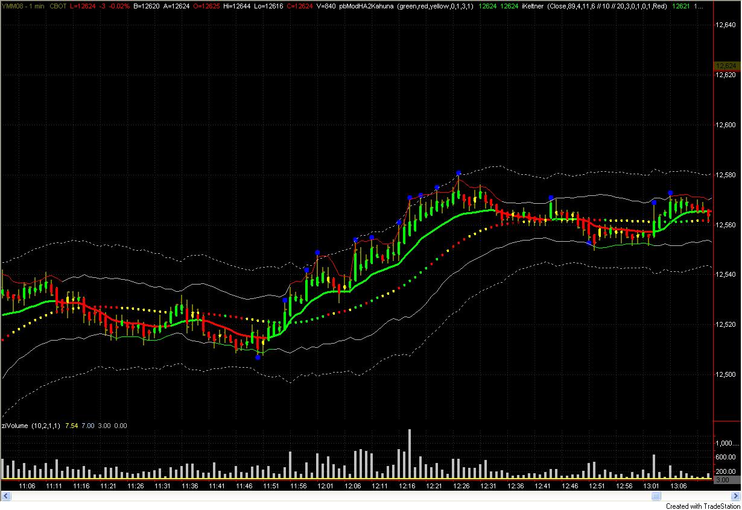Click the 12,500 price axis label

click(726, 374)
